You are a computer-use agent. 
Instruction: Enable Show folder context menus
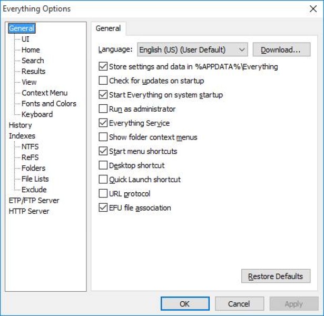point(103,137)
